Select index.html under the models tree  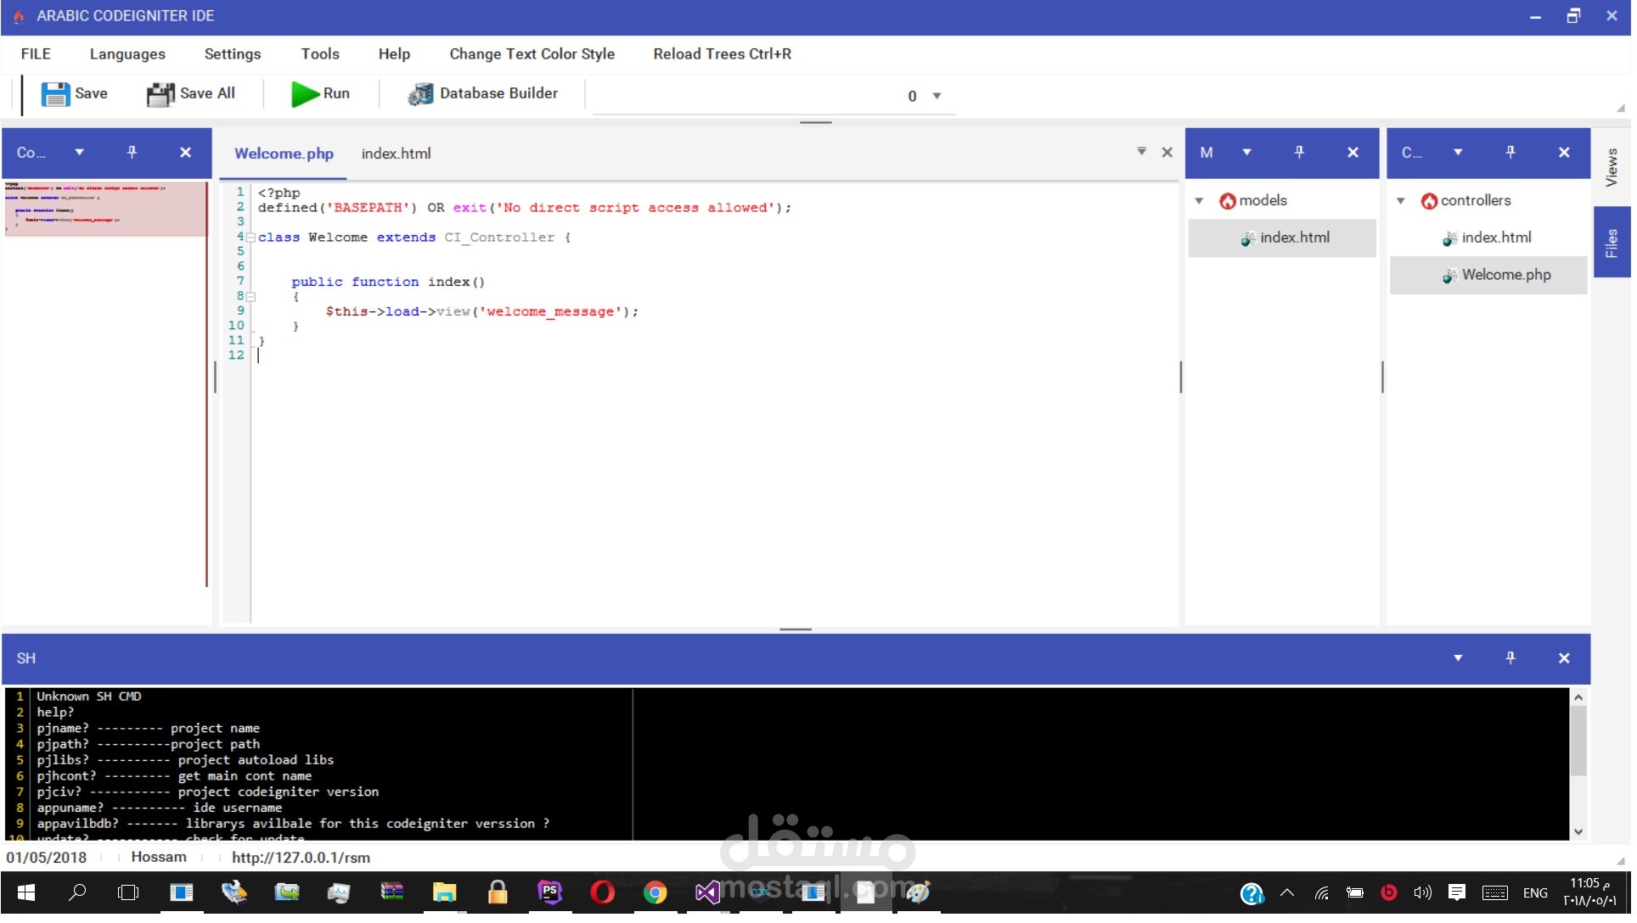pyautogui.click(x=1294, y=238)
